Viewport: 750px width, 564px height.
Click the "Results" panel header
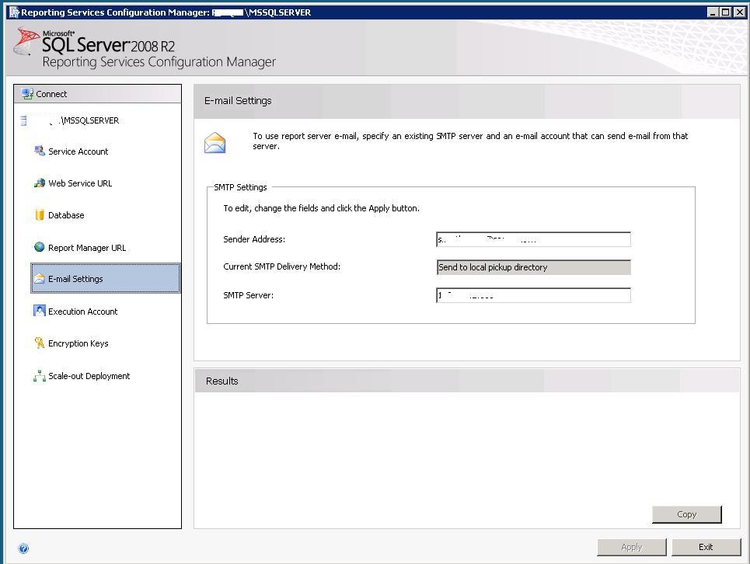pos(467,381)
